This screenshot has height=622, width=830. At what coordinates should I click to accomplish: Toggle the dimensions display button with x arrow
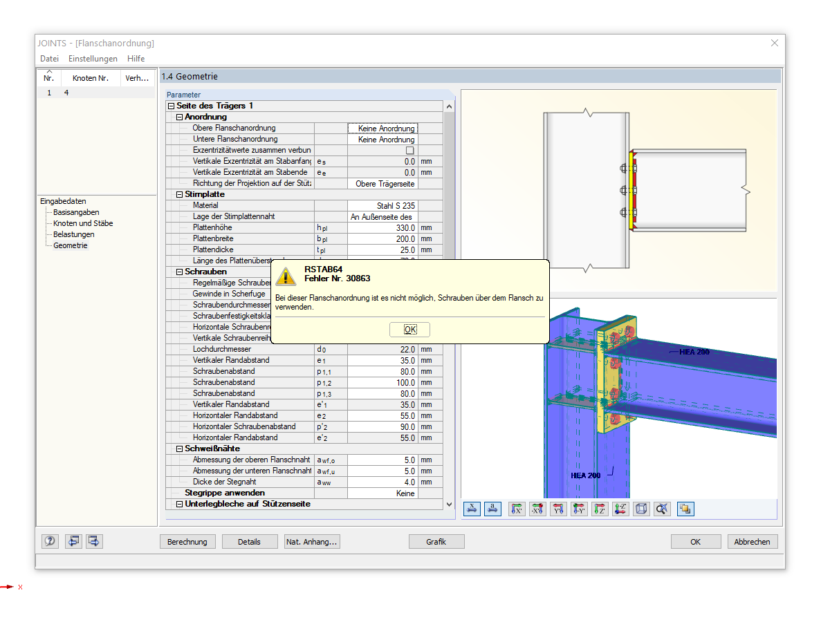pyautogui.click(x=472, y=509)
